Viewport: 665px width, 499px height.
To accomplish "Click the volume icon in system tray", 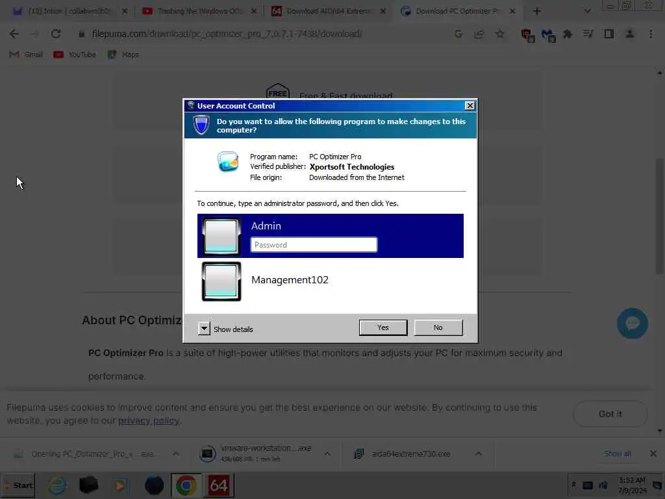I will [603, 485].
